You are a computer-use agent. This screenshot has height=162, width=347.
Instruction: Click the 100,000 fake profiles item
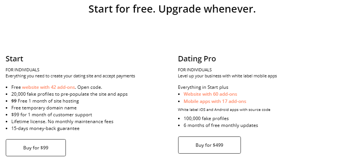[x=206, y=119]
